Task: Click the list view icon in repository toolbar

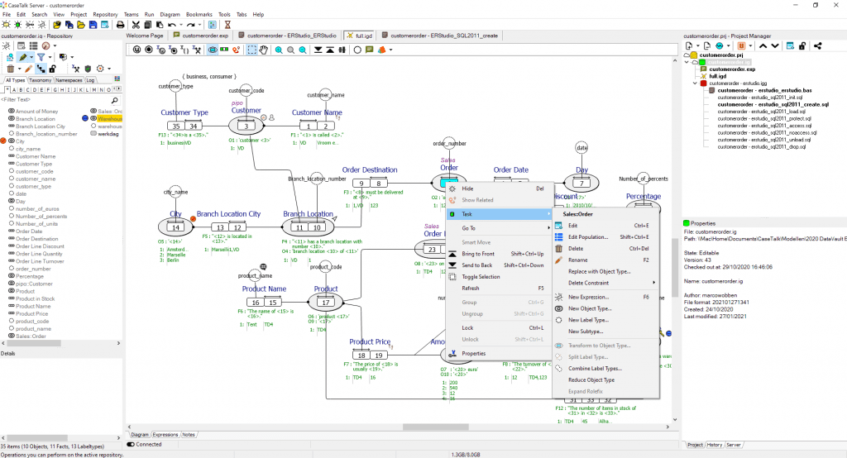Action: point(33,46)
